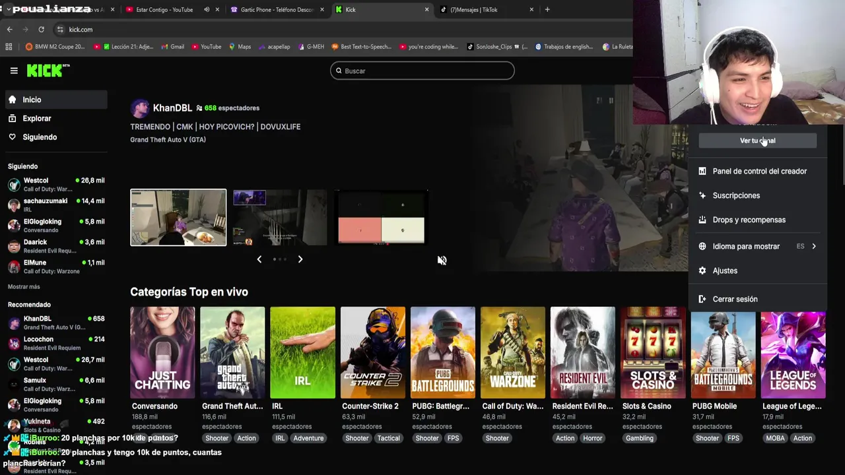Screen dimensions: 845x475
Task: Open KhanDBL channel name link
Action: coord(172,108)
